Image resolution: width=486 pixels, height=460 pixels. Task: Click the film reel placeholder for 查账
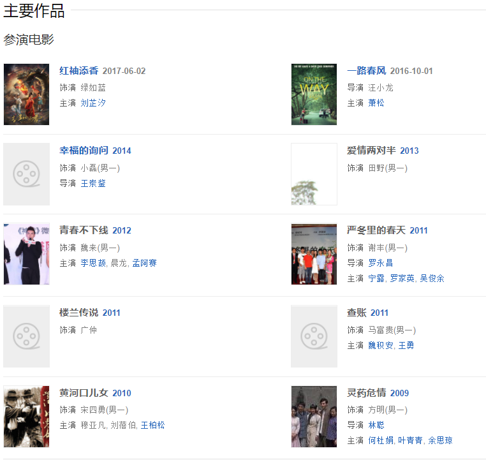[x=314, y=336]
